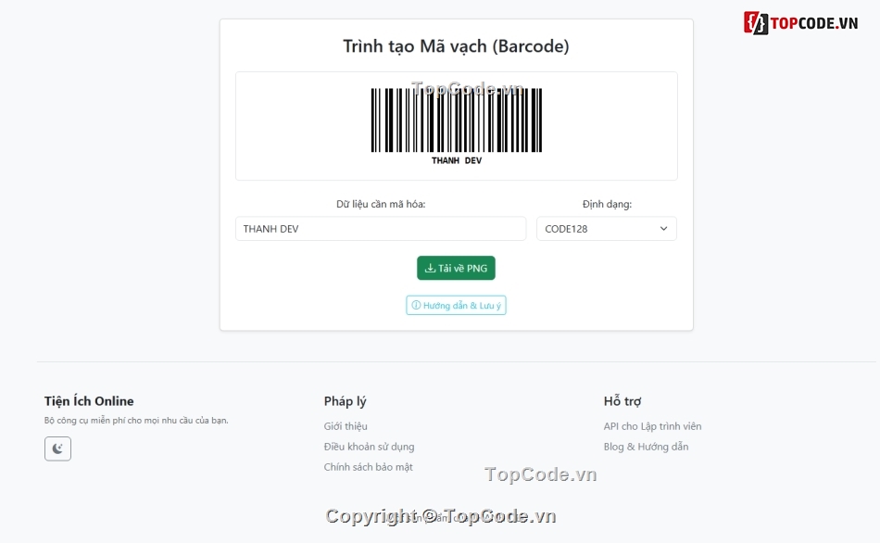Click the Pháp lý footer heading

point(345,401)
